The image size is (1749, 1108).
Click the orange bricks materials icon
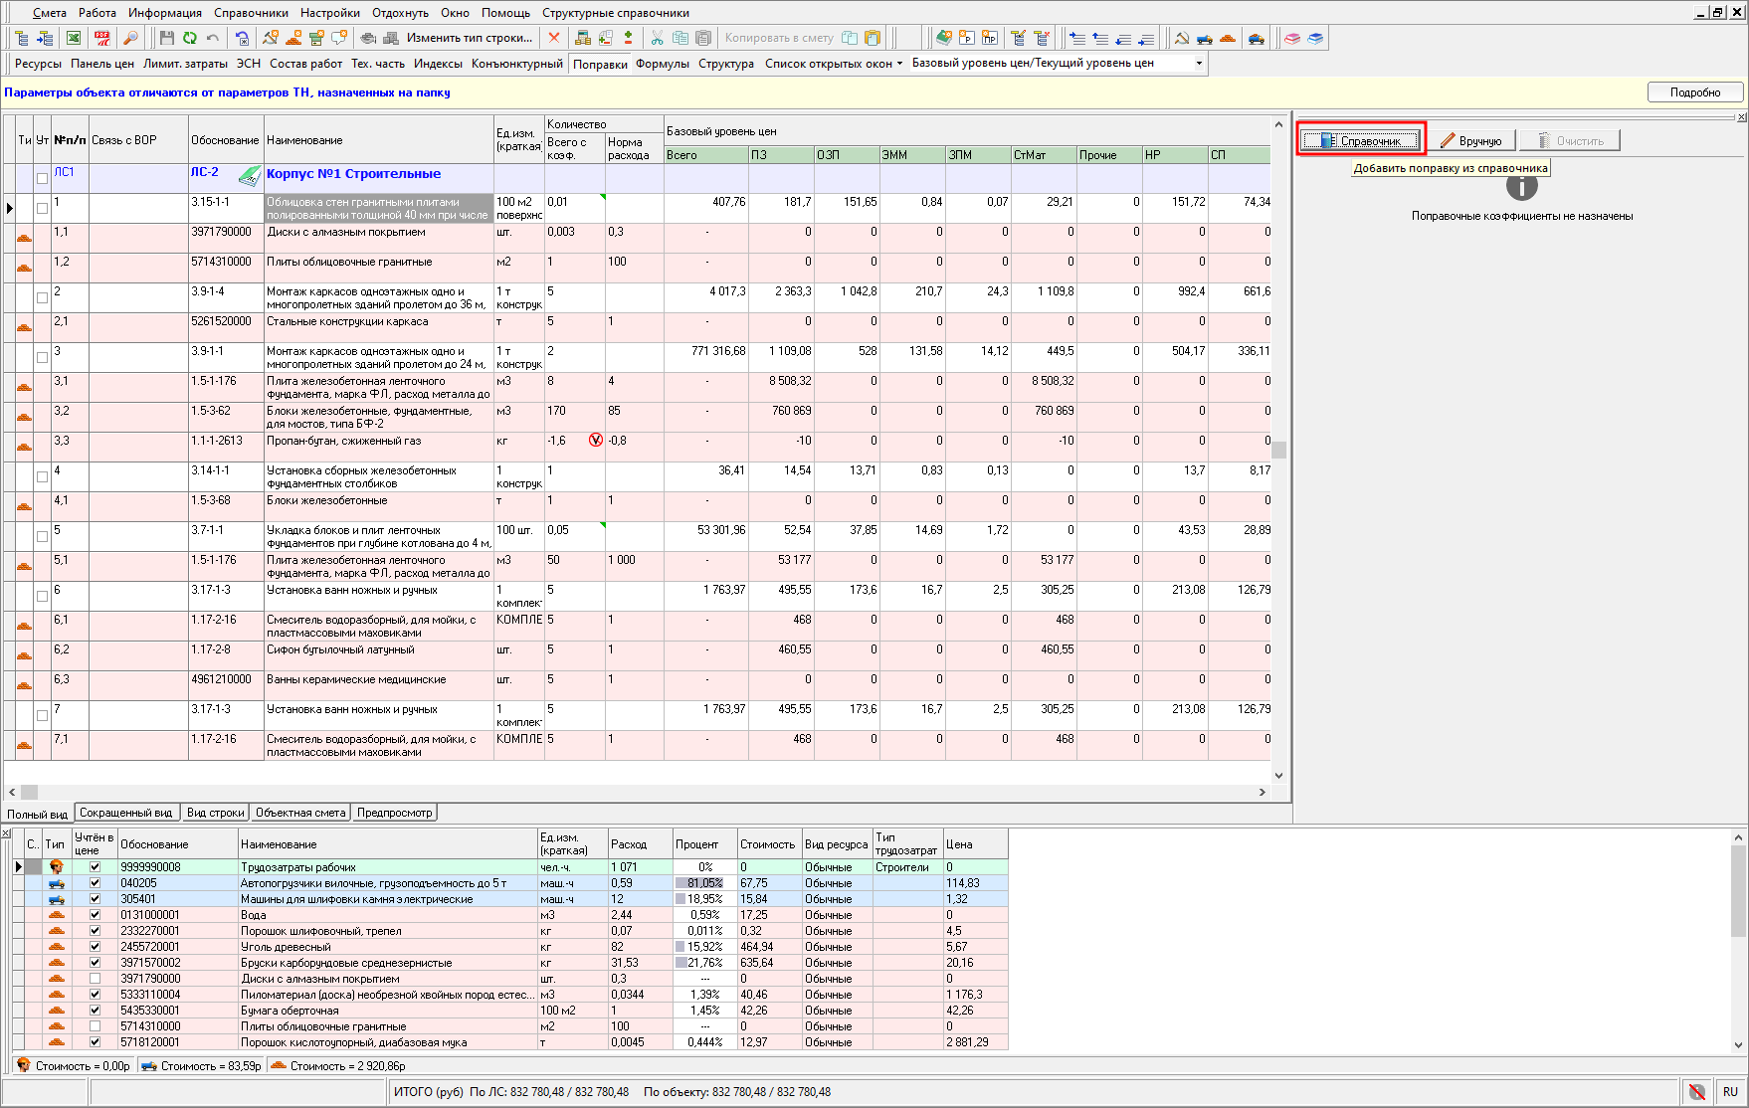tap(1228, 38)
